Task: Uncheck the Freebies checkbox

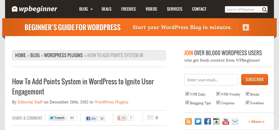Action: click(x=247, y=102)
